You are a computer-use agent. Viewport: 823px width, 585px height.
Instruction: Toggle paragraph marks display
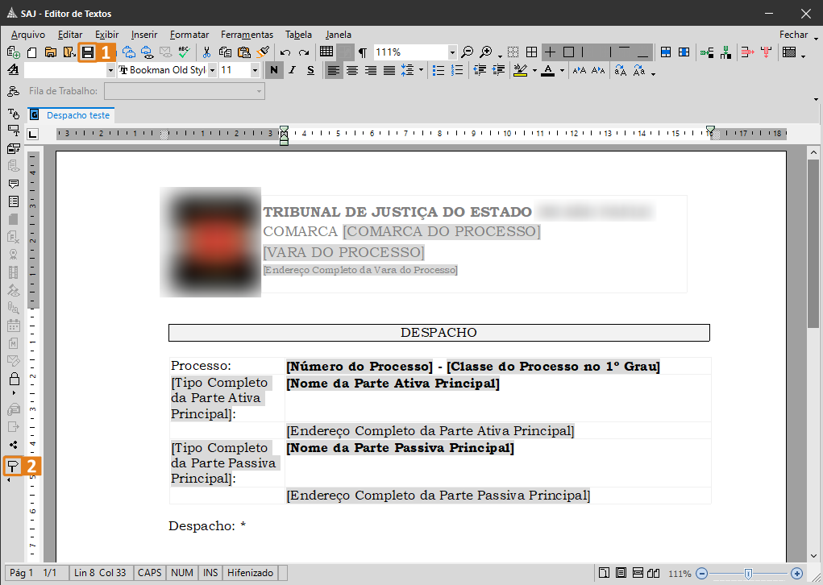(x=363, y=52)
